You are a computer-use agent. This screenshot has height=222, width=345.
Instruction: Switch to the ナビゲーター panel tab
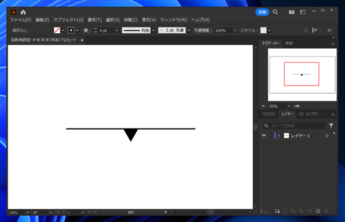270,44
